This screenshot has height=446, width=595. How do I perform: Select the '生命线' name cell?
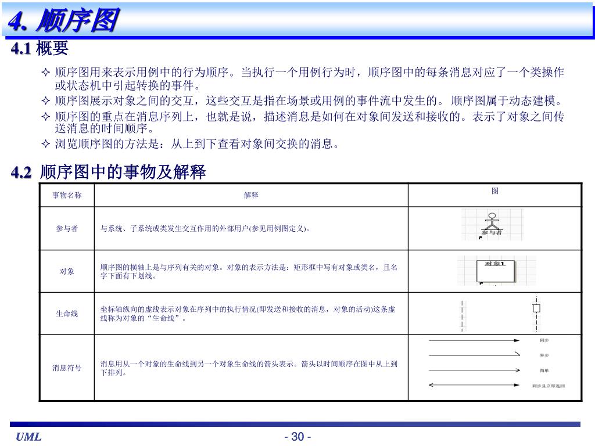(67, 313)
